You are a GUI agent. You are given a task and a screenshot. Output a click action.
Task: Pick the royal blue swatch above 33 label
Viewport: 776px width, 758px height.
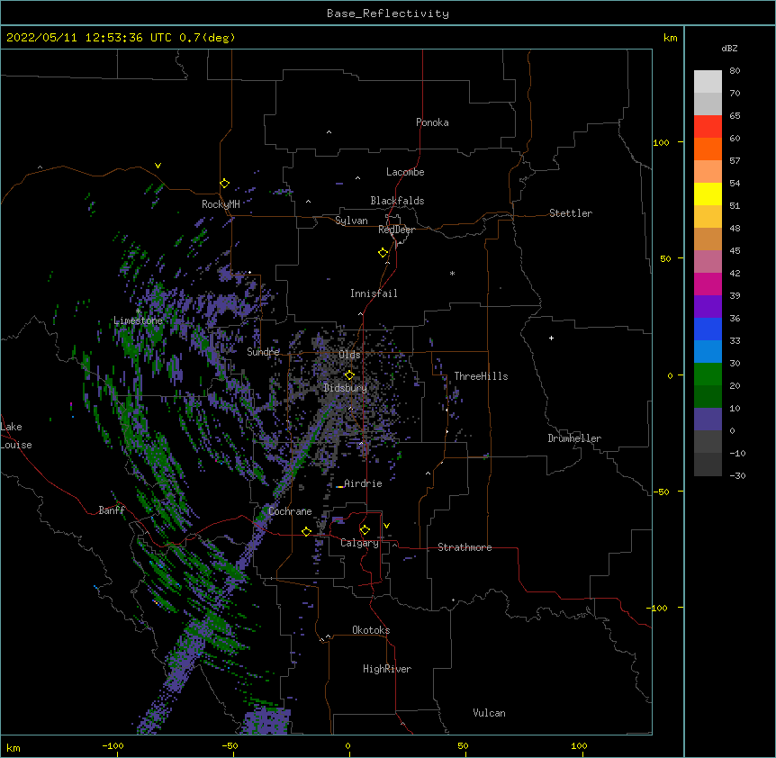tap(708, 329)
